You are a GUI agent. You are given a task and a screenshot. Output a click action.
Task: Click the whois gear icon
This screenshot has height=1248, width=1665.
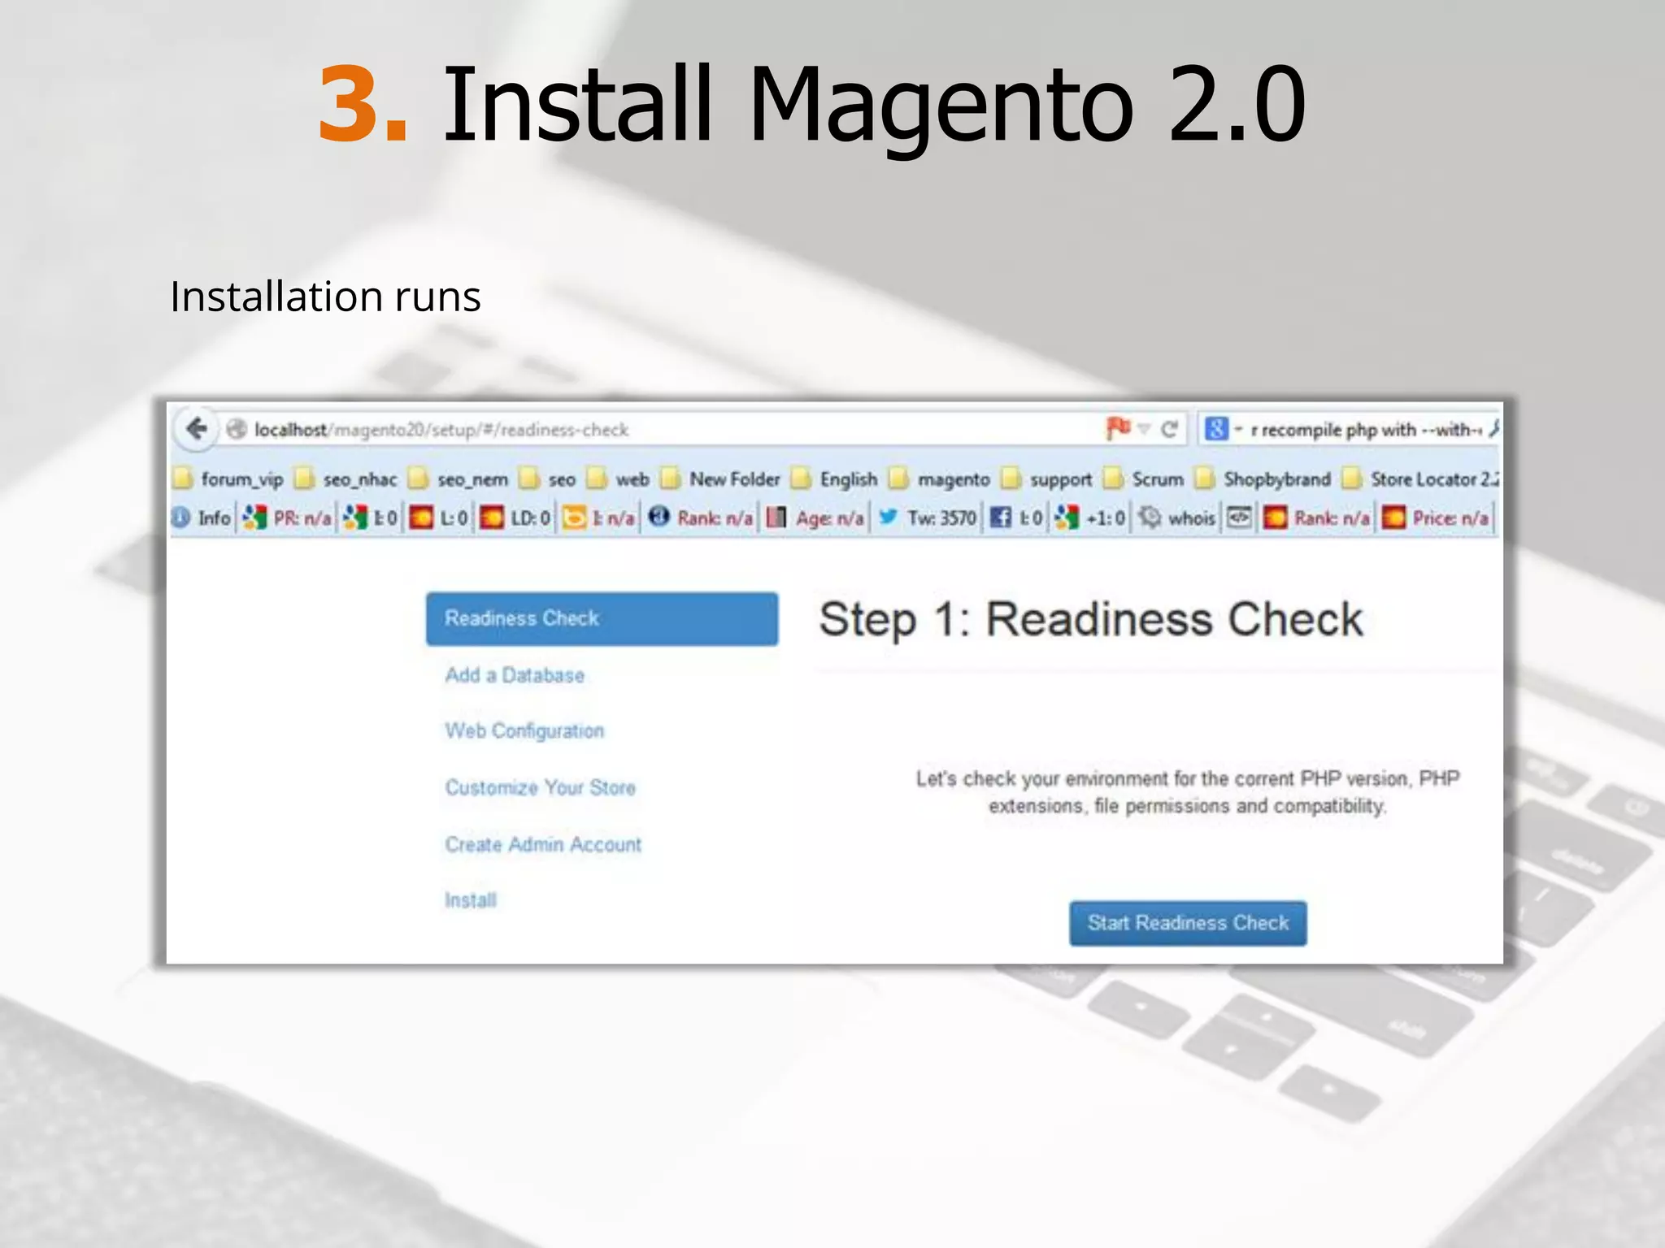pyautogui.click(x=1150, y=517)
